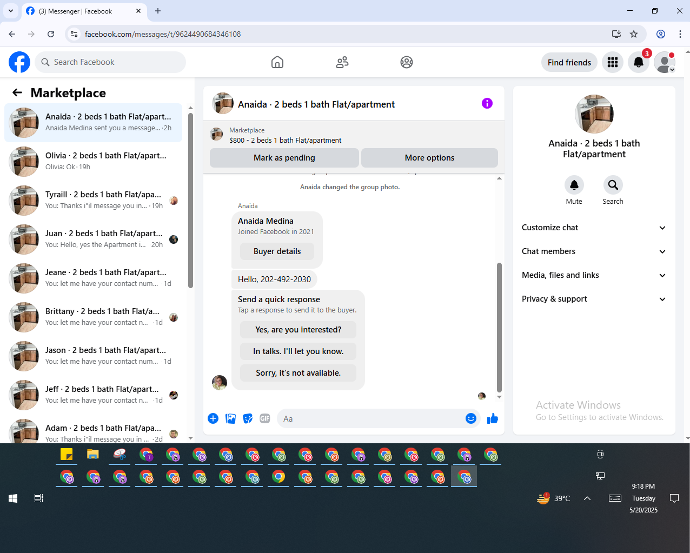The height and width of the screenshot is (553, 690).
Task: Open the Facebook menu grid icon
Action: tap(613, 63)
